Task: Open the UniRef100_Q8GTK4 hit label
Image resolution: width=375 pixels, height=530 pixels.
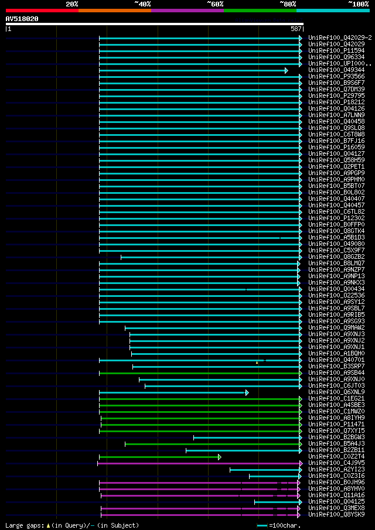Action: (x=336, y=231)
